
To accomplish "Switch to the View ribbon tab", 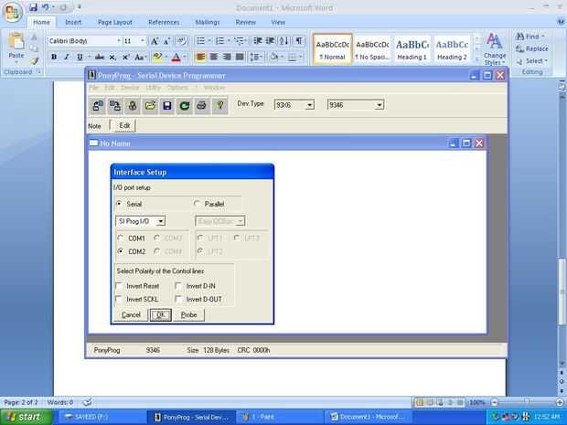I will tap(278, 23).
